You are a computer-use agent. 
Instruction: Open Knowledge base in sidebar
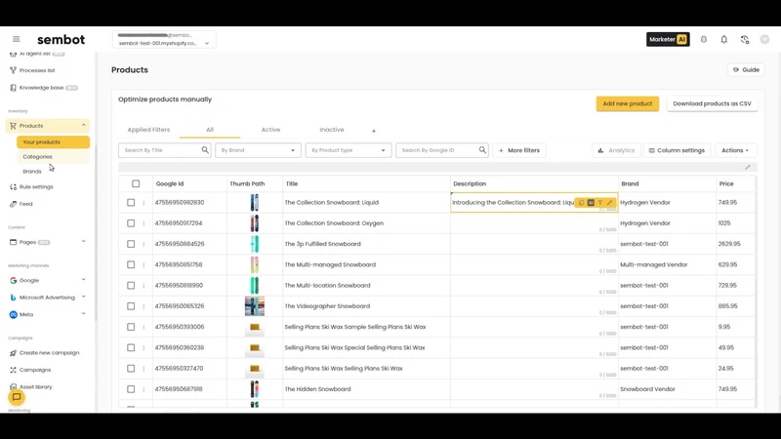tap(41, 88)
